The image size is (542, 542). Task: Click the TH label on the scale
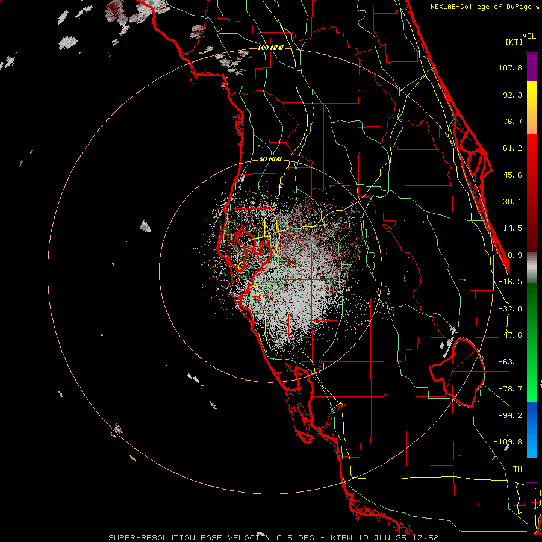click(x=517, y=469)
